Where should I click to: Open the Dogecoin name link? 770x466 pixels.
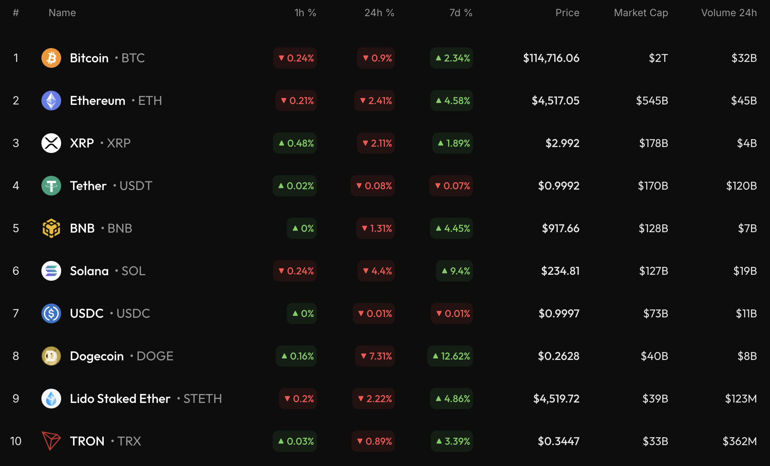click(x=97, y=356)
